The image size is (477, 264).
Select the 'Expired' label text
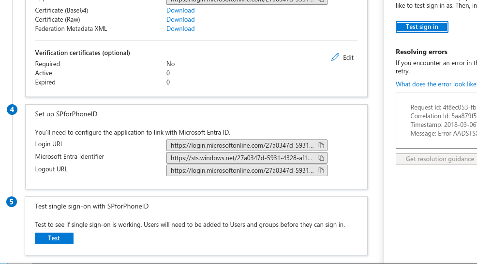(45, 82)
